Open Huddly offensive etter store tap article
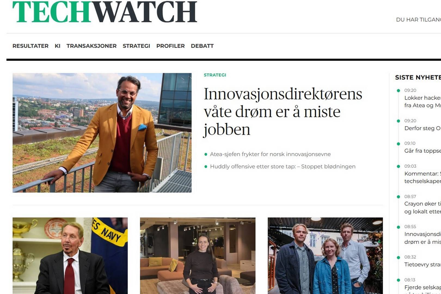This screenshot has width=441, height=294. (283, 166)
